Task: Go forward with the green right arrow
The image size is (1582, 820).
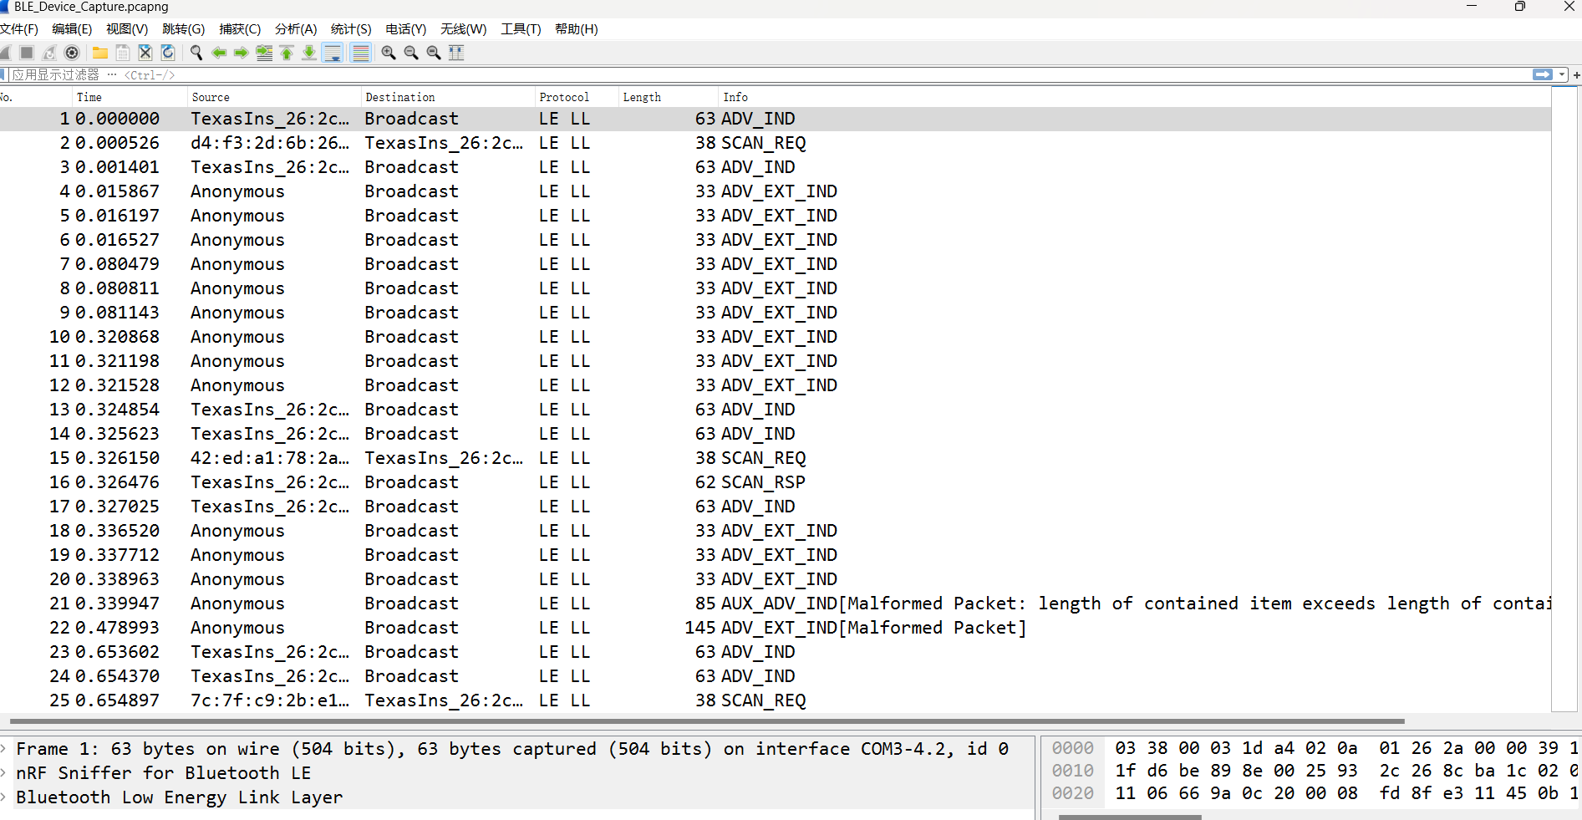Action: click(x=242, y=53)
